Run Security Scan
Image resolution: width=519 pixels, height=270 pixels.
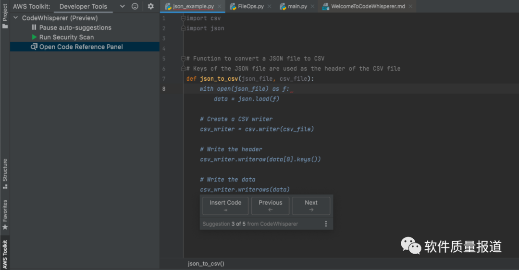(x=66, y=37)
